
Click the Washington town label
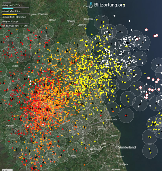96,149
